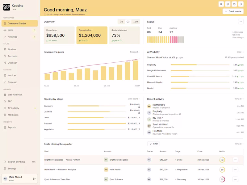Open the Status panel more-options menu

click(x=241, y=22)
